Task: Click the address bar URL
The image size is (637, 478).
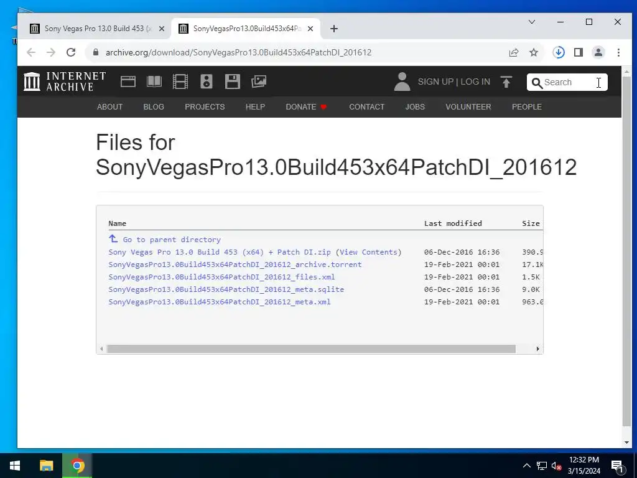Action: (238, 52)
